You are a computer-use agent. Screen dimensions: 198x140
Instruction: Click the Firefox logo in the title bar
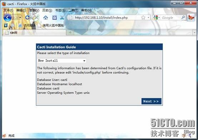tap(4, 4)
